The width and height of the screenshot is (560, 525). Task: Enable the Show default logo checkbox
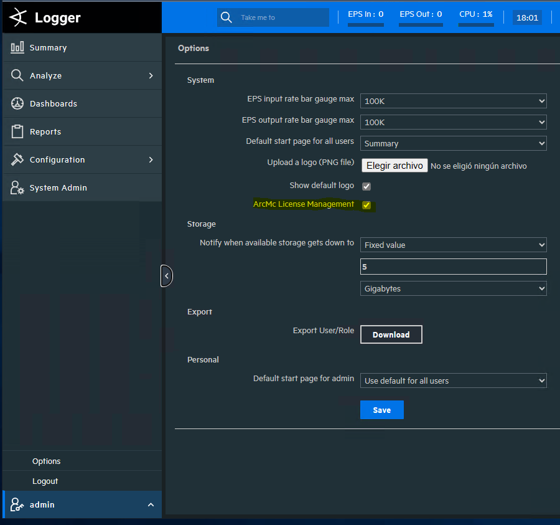click(366, 186)
